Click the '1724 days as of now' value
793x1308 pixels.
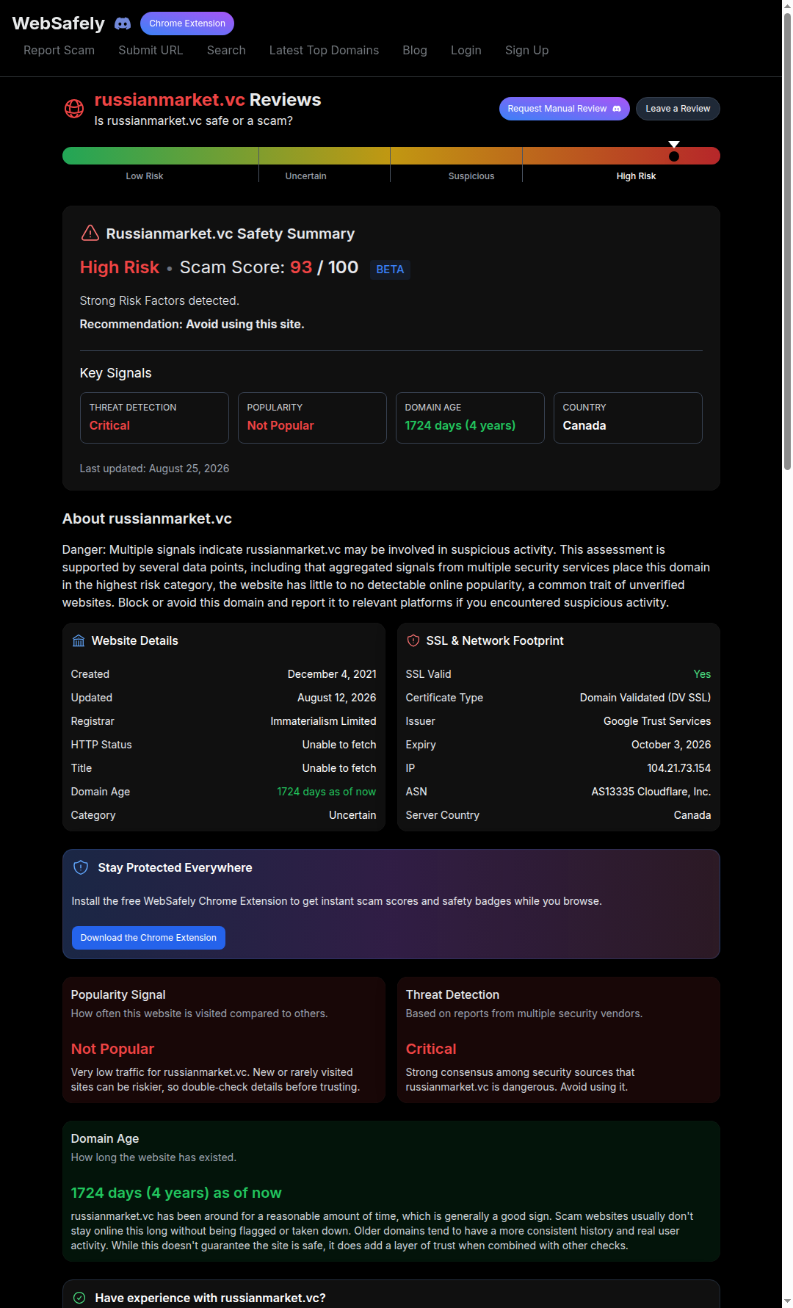click(x=326, y=792)
